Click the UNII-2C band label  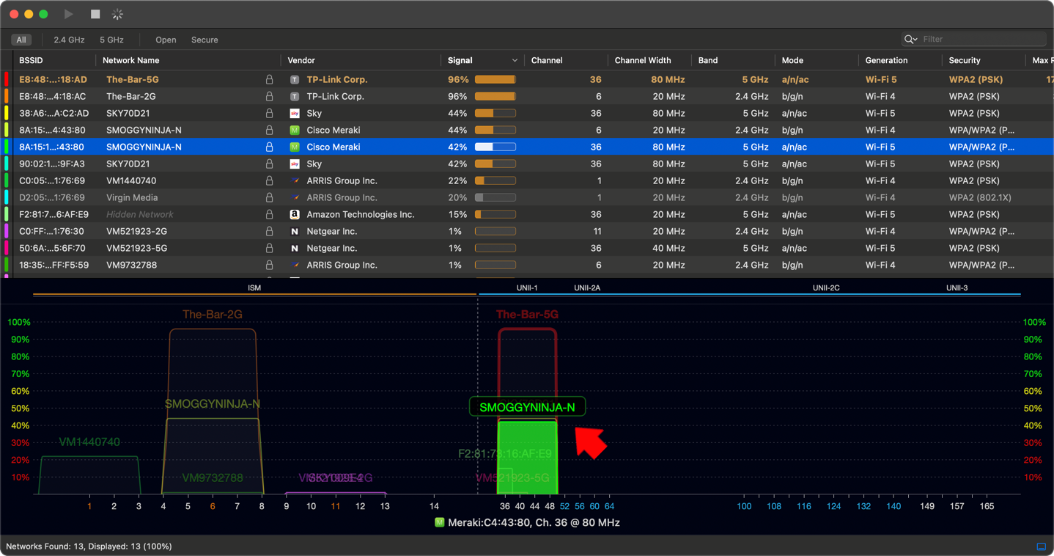coord(826,288)
